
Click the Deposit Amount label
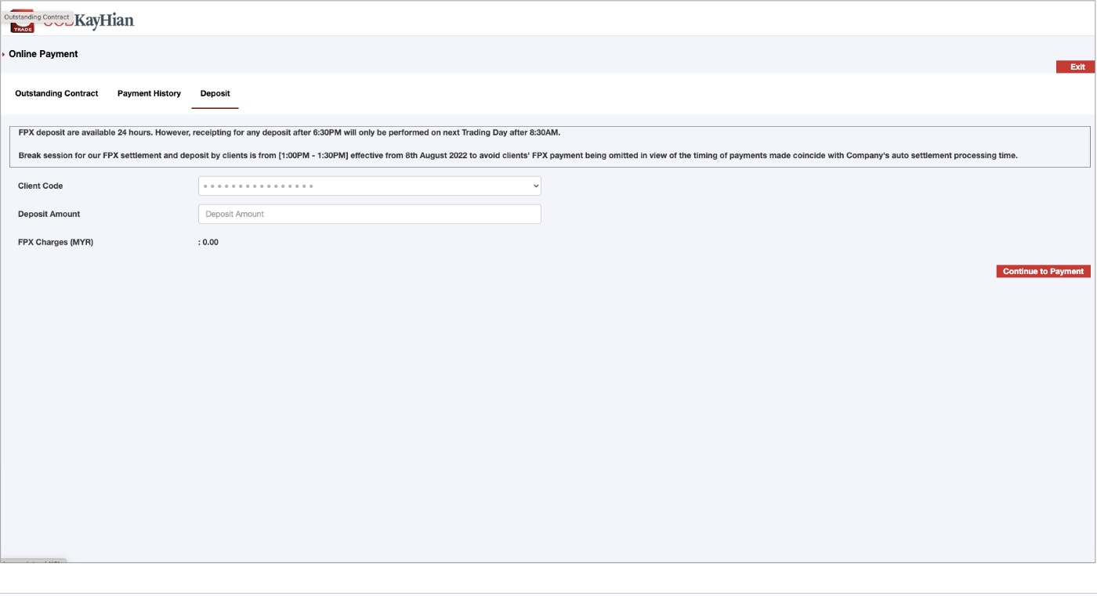pos(49,214)
